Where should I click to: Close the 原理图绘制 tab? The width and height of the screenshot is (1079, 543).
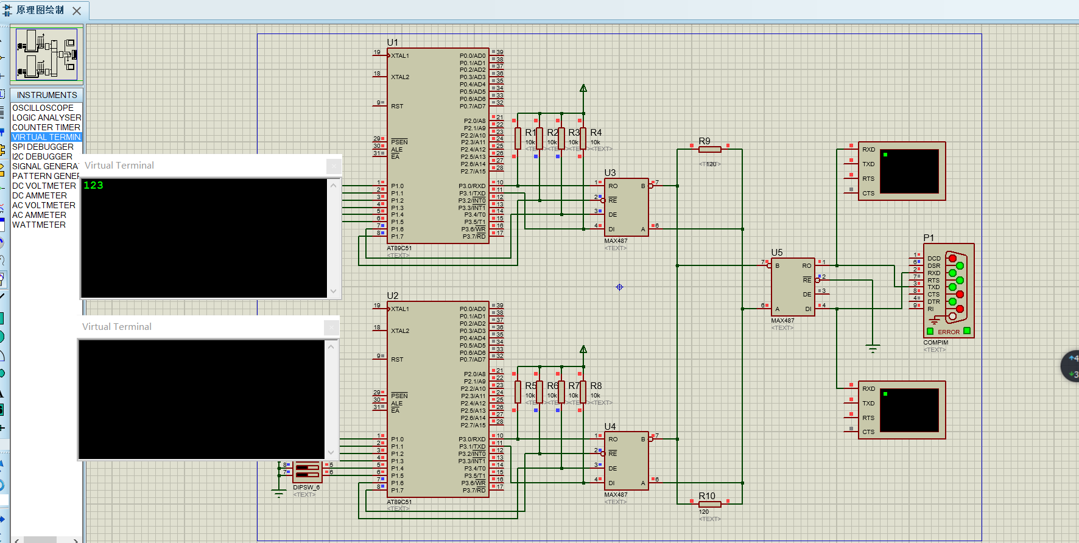click(x=77, y=10)
